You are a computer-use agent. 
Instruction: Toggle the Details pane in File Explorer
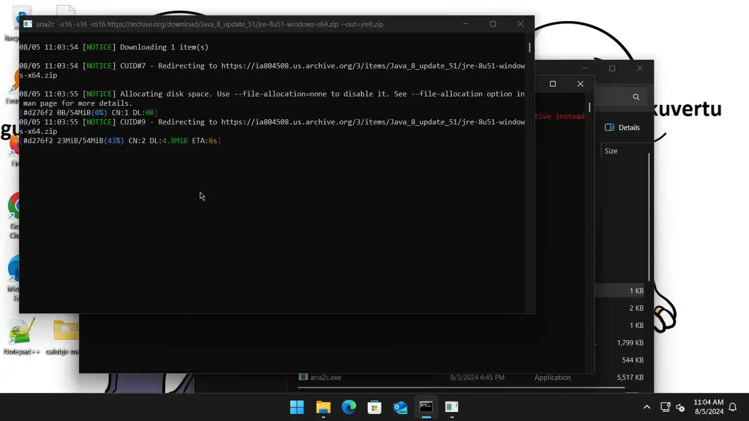point(622,128)
